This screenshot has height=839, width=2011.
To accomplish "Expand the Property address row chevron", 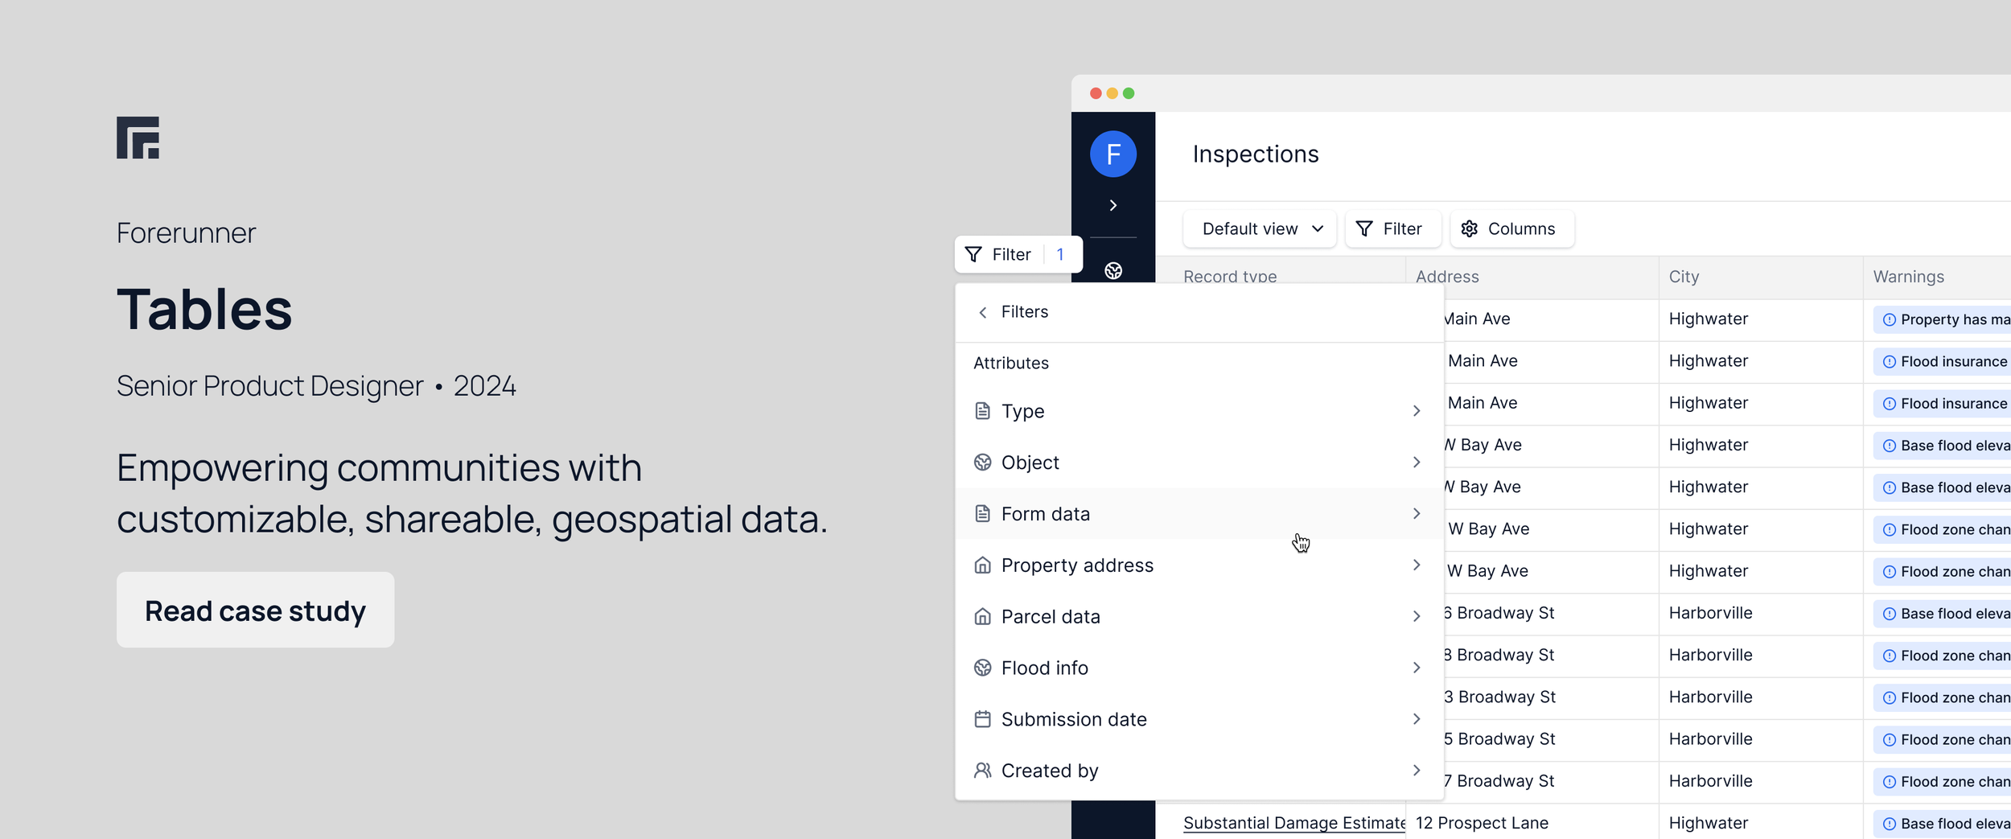I will pyautogui.click(x=1417, y=566).
